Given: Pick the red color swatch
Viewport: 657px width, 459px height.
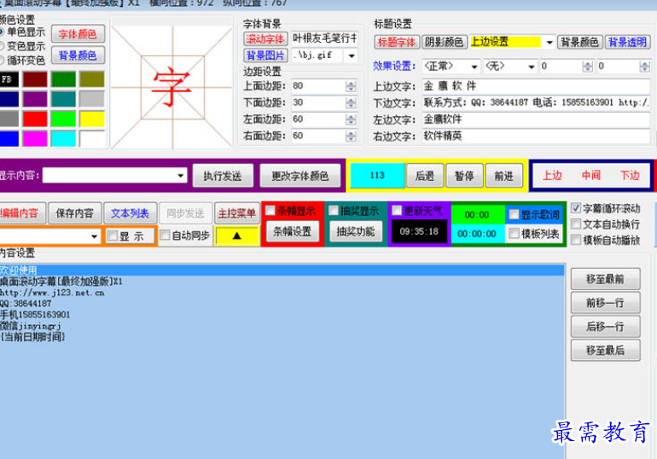Looking at the screenshot, I should 35,119.
